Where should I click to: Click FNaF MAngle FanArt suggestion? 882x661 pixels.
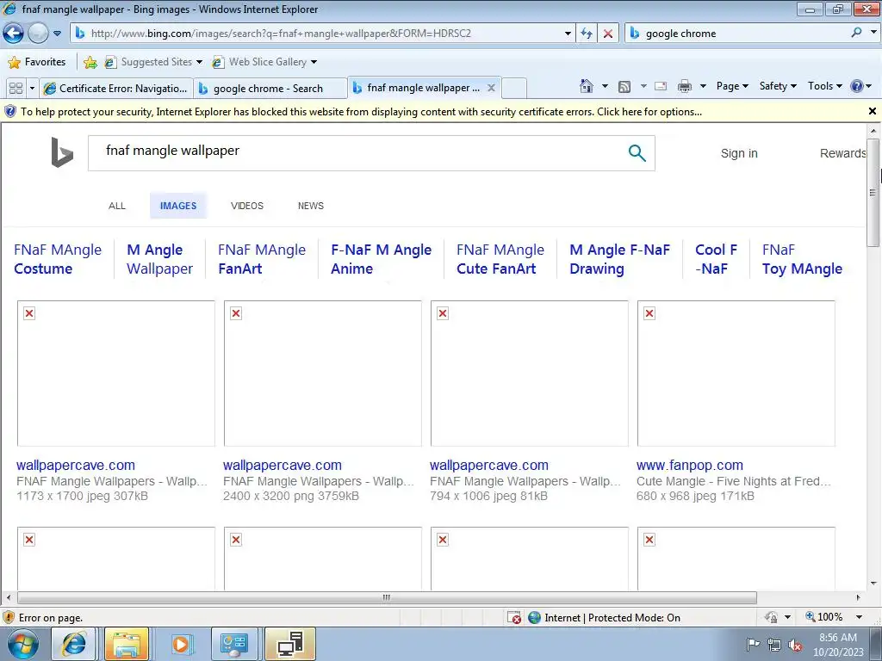coord(262,259)
